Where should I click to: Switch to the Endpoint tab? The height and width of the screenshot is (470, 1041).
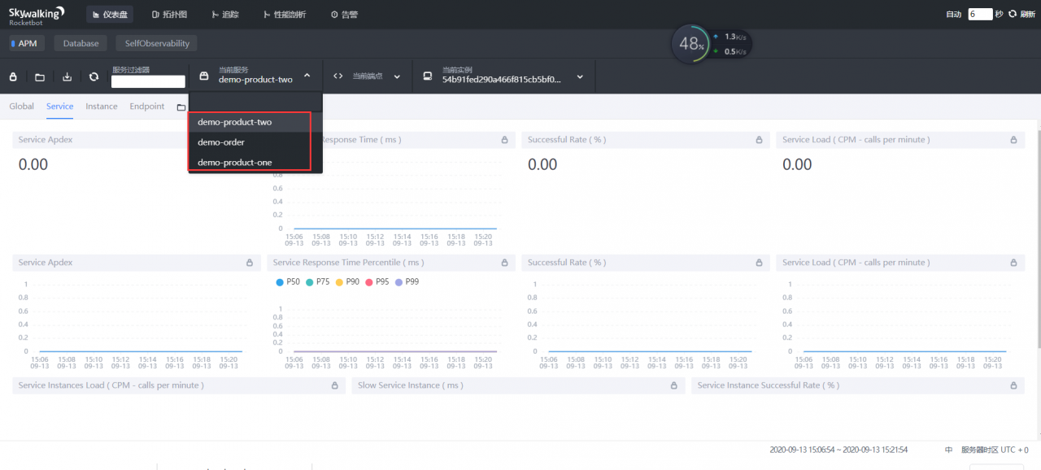pyautogui.click(x=147, y=107)
